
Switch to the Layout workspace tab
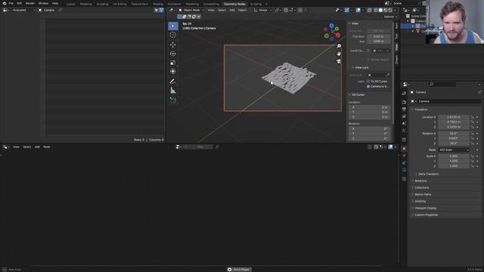click(x=70, y=4)
